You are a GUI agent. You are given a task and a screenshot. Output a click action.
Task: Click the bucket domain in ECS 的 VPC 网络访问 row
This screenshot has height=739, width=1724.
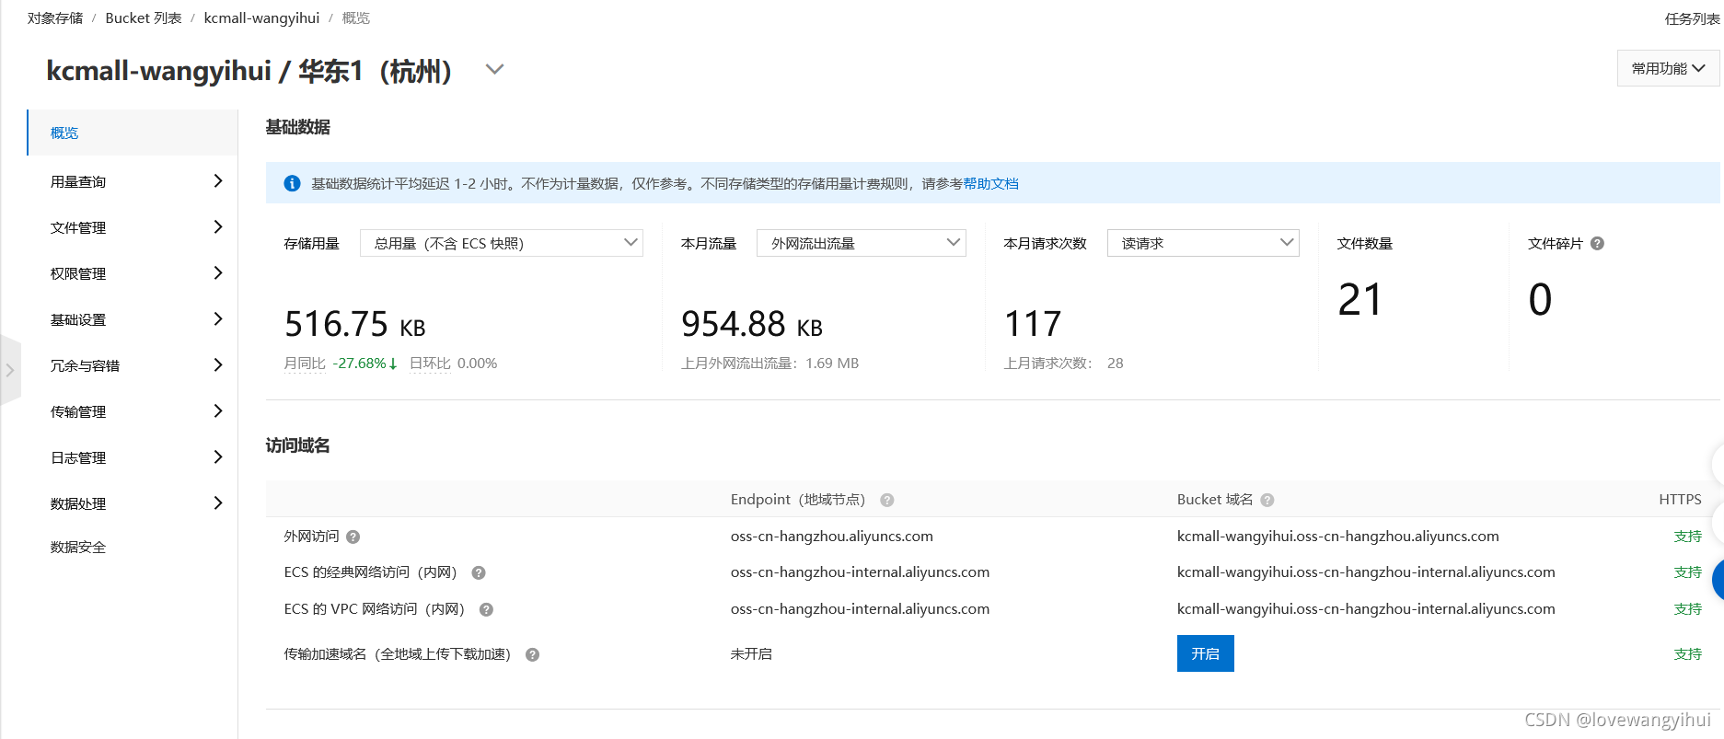click(1366, 609)
